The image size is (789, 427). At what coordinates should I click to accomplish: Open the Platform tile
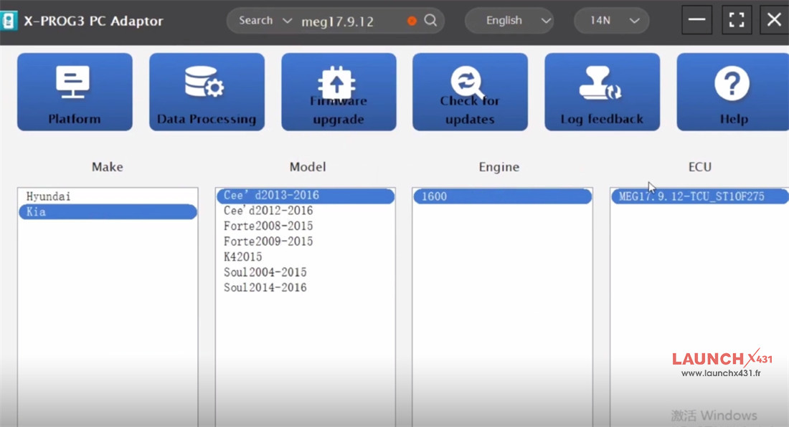click(75, 92)
